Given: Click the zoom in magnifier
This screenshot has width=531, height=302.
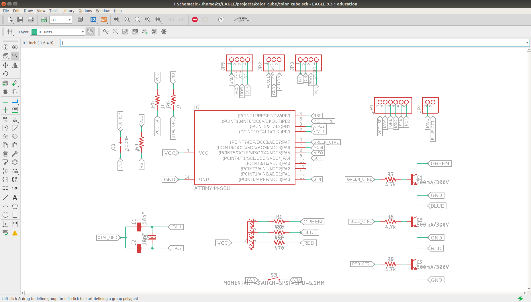Looking at the screenshot, I should [127, 20].
